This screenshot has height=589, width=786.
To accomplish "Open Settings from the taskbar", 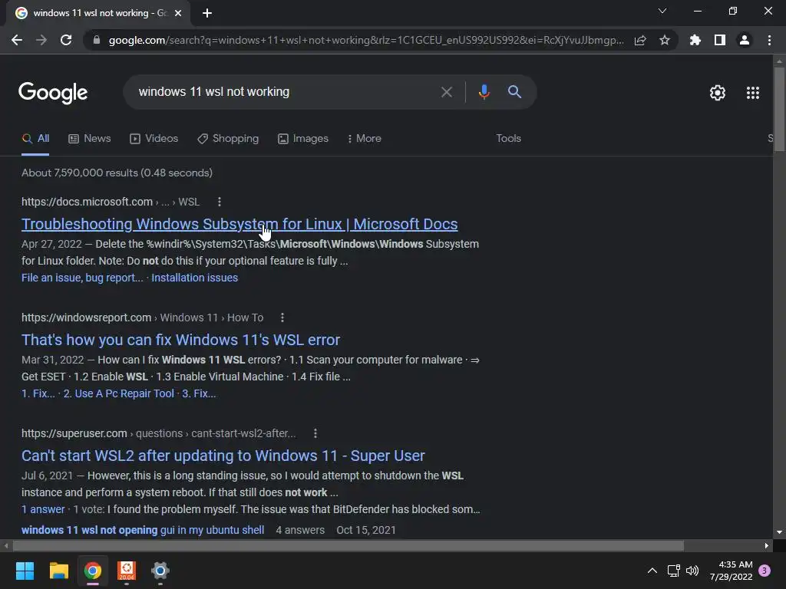I will (x=160, y=571).
